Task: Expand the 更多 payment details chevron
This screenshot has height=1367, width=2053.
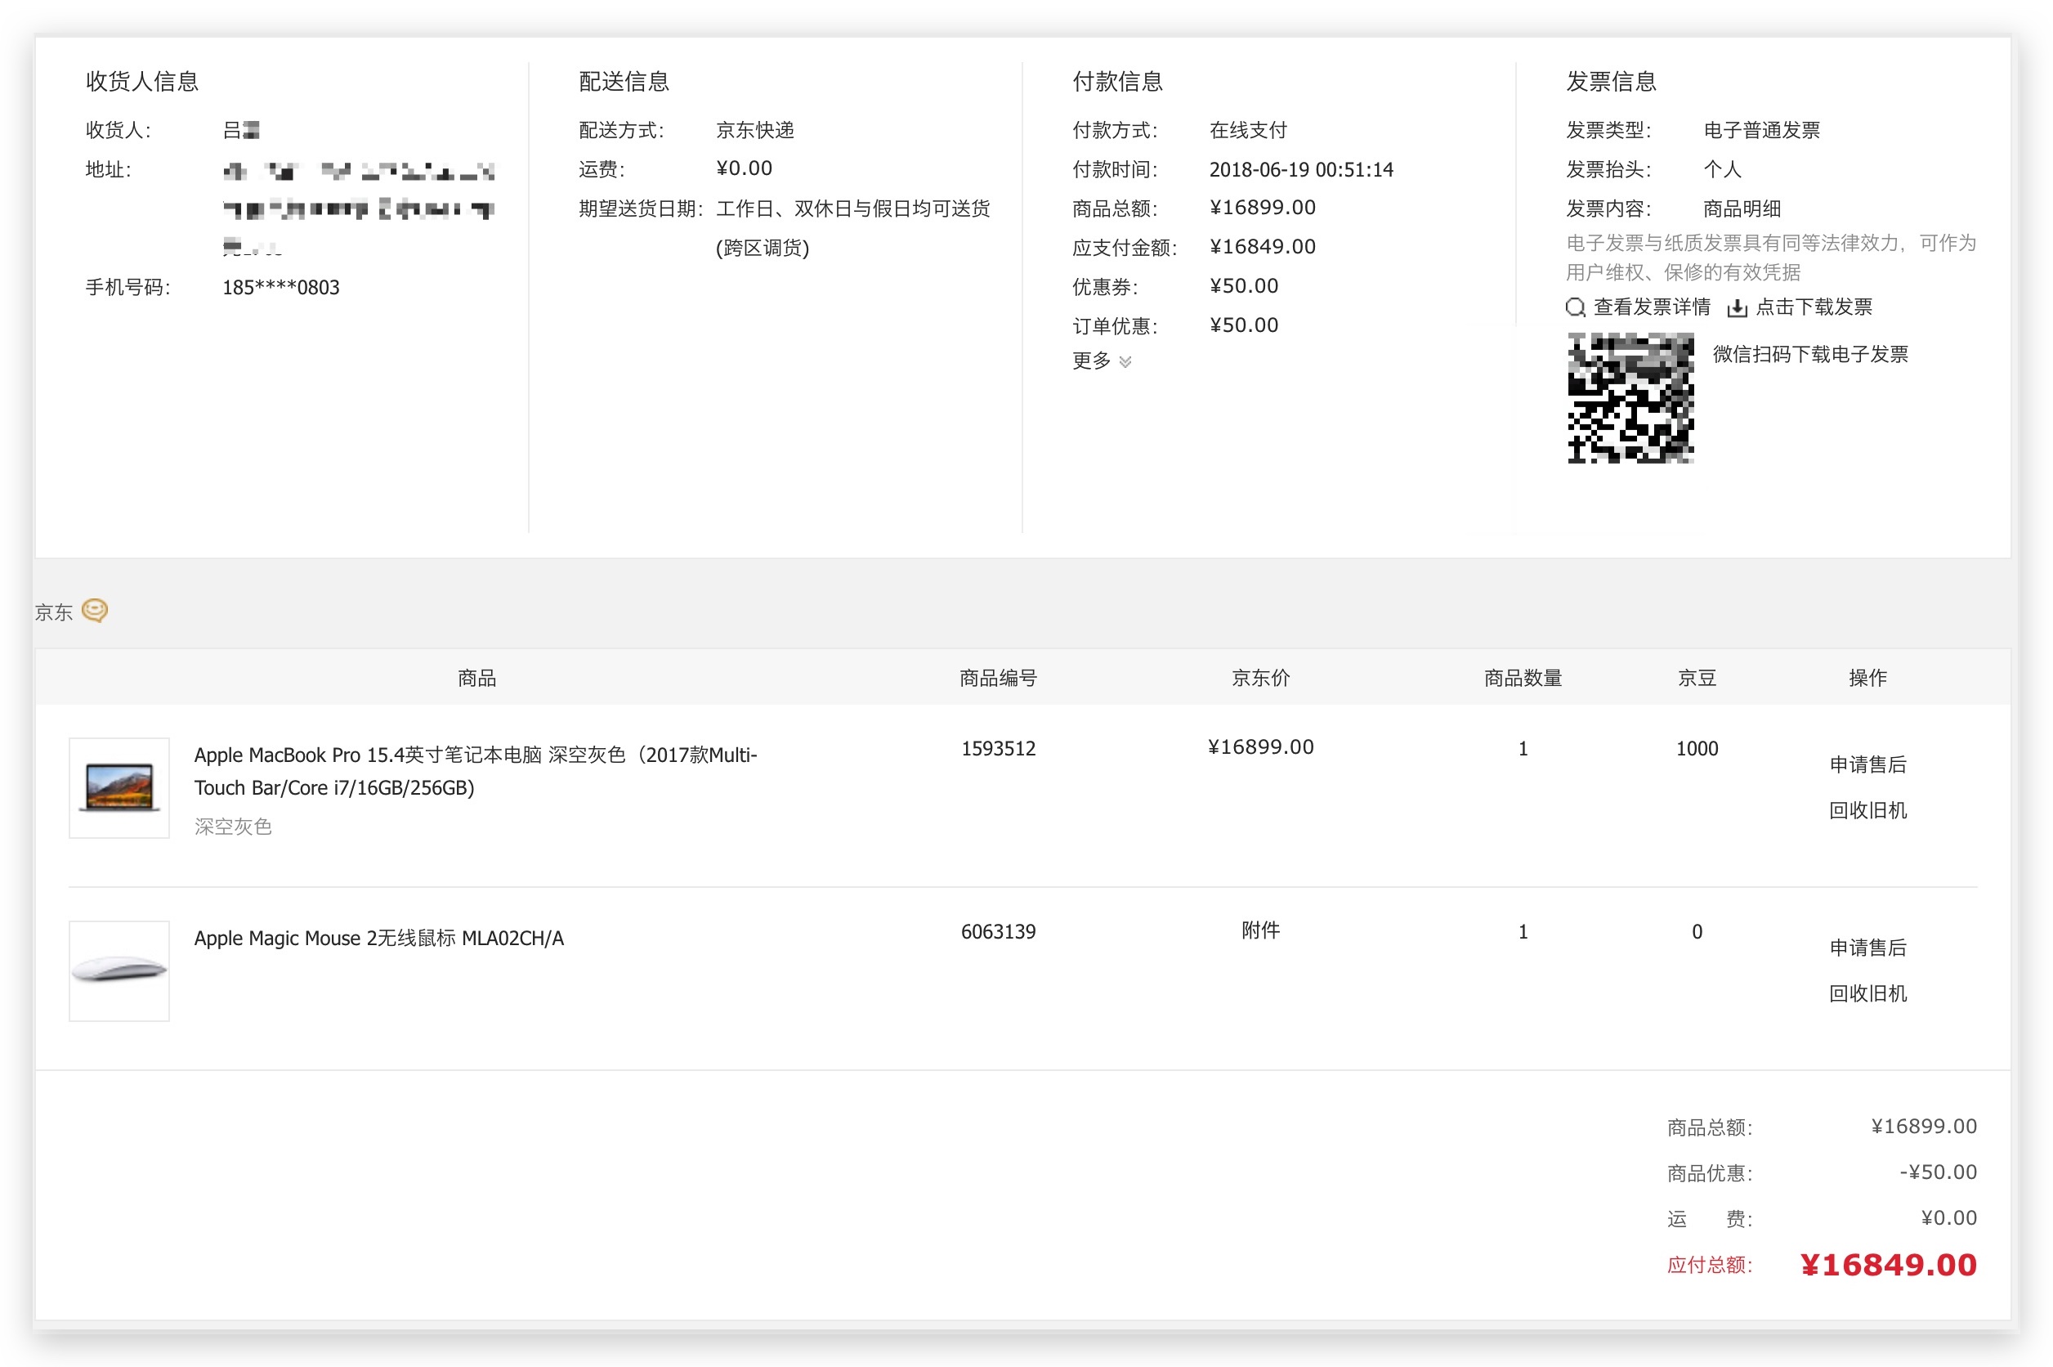Action: [1125, 362]
